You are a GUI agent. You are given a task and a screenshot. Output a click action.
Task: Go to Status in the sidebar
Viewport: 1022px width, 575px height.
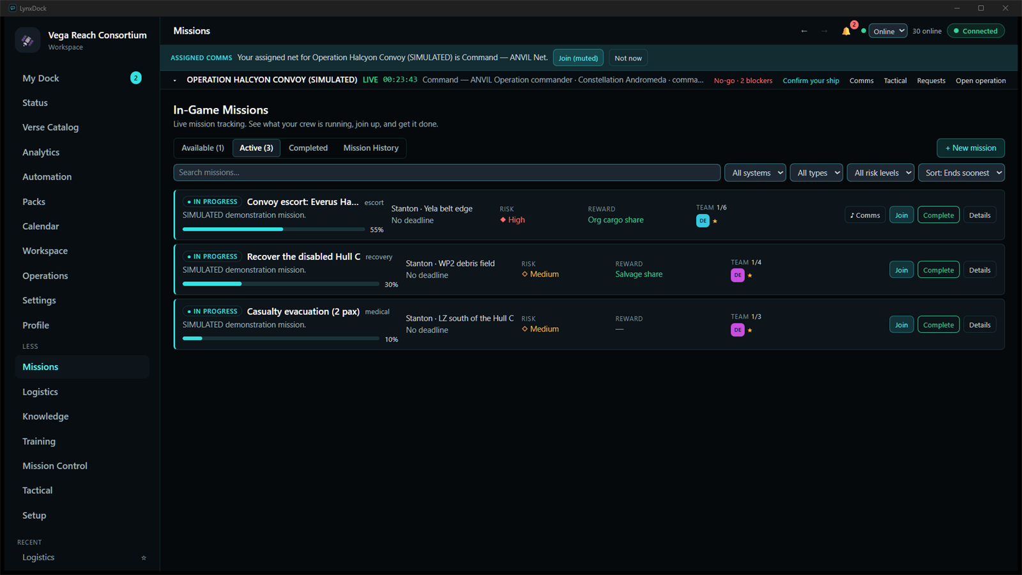point(82,103)
